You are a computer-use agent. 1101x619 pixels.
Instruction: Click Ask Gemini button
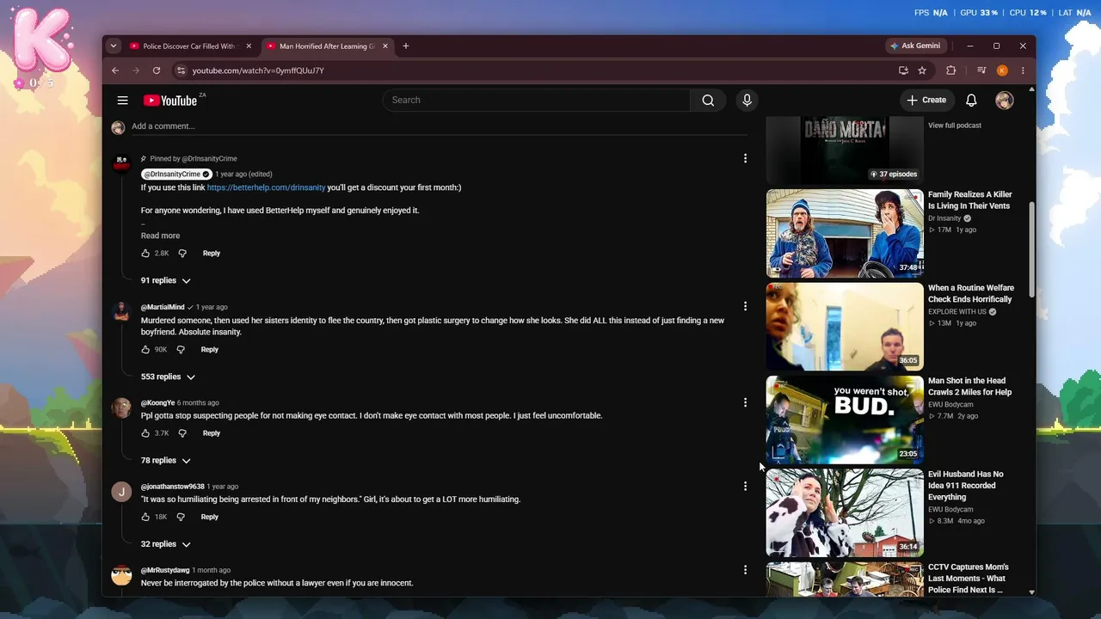coord(915,46)
